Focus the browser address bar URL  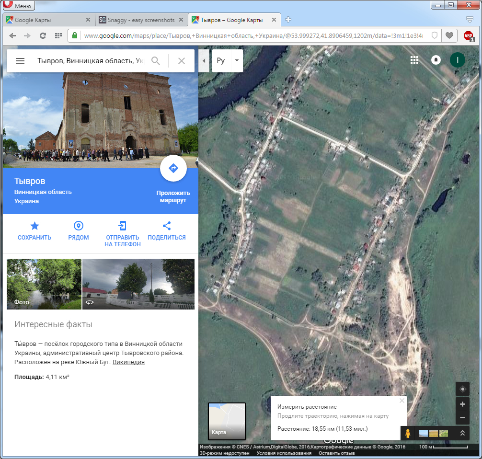(x=253, y=35)
